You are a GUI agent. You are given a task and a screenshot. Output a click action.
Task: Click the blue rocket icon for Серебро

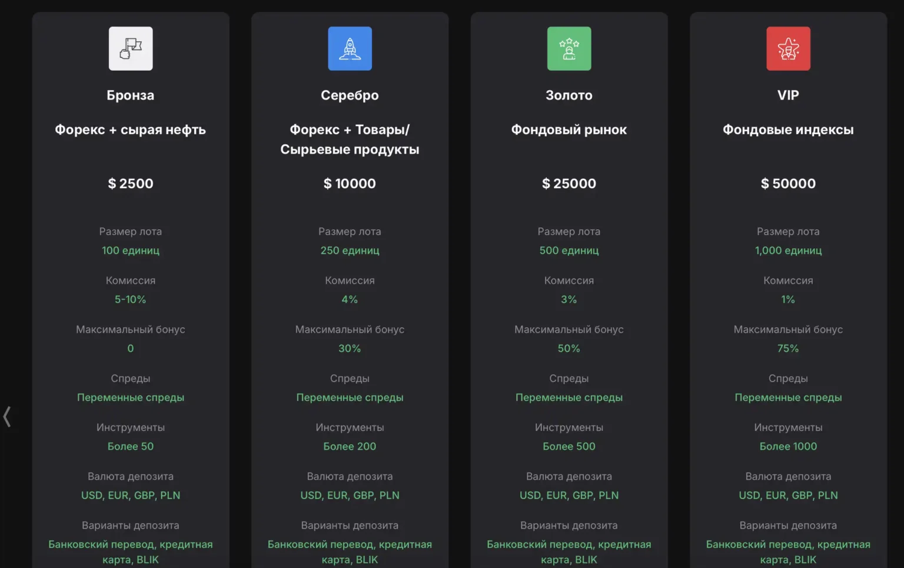(350, 49)
